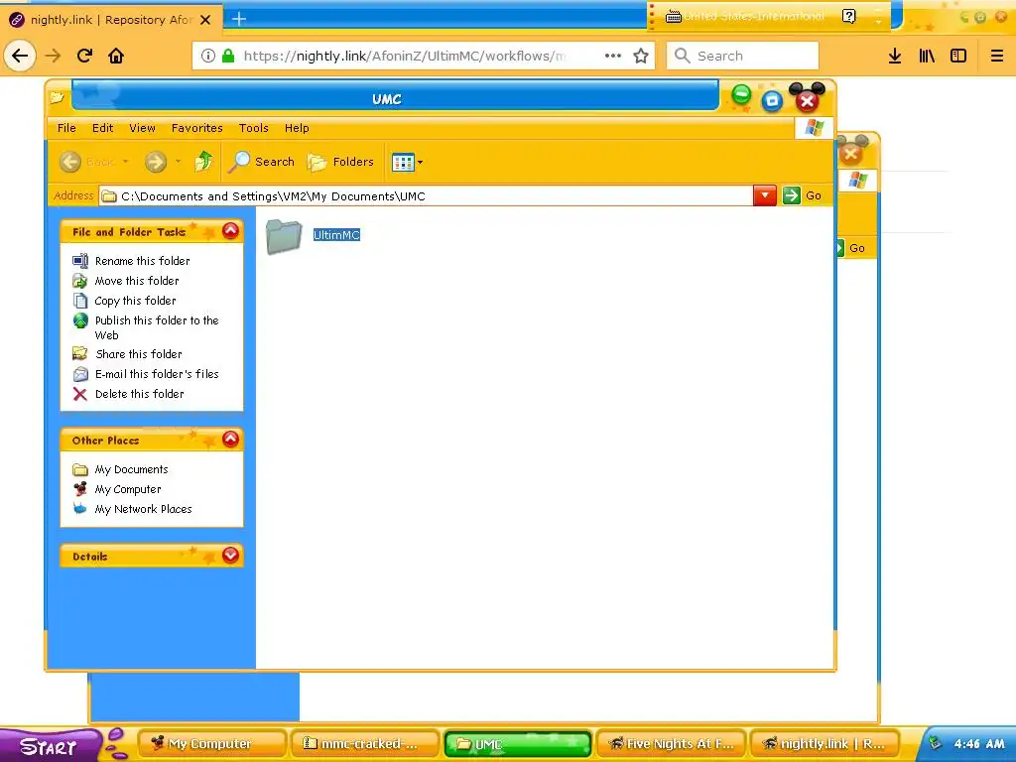This screenshot has height=762, width=1016.
Task: Go up one folder level
Action: click(203, 162)
